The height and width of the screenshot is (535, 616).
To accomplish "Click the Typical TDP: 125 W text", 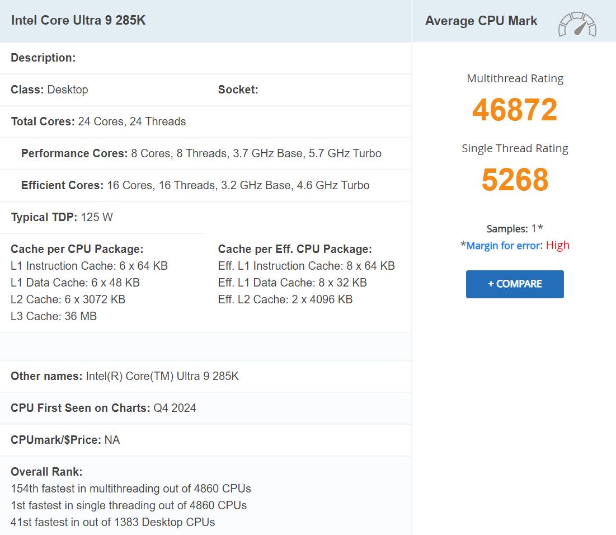I will [62, 217].
